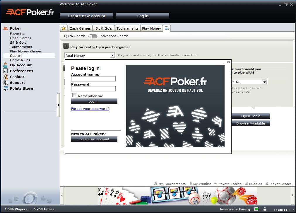This screenshot has width=296, height=213.
Task: Click the Support agent icon
Action: click(5, 83)
